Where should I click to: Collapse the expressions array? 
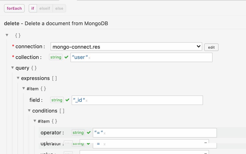point(18,78)
